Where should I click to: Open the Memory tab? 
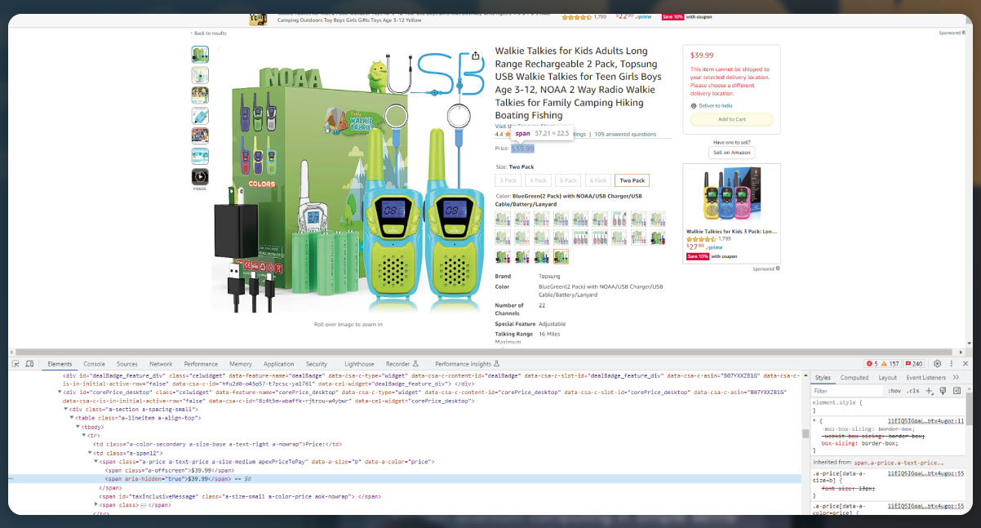pos(241,364)
